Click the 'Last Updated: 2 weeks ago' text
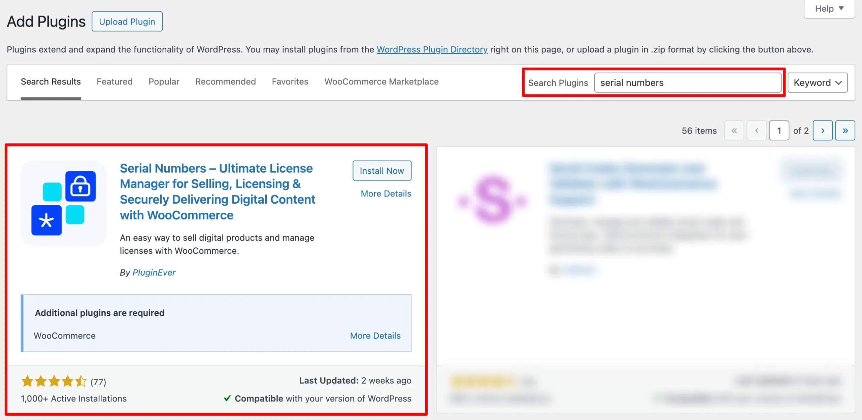 pyautogui.click(x=355, y=381)
